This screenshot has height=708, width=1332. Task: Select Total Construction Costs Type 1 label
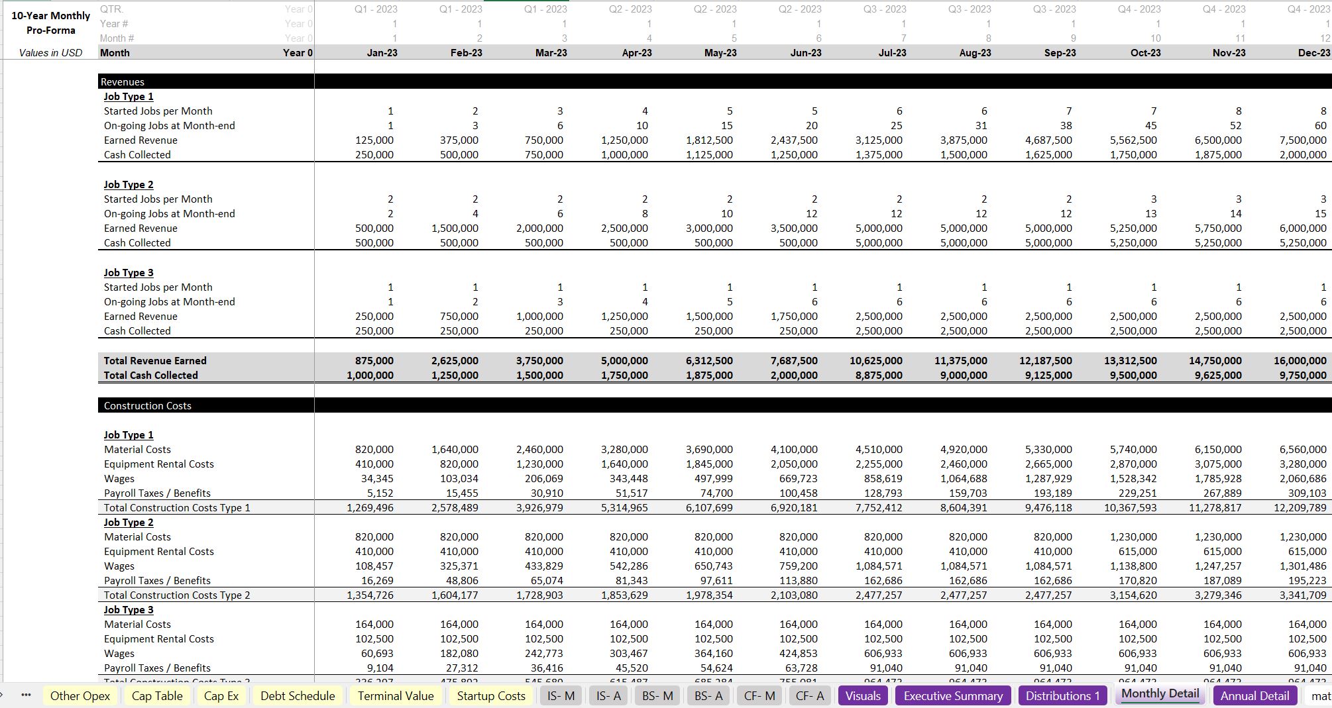click(x=177, y=507)
